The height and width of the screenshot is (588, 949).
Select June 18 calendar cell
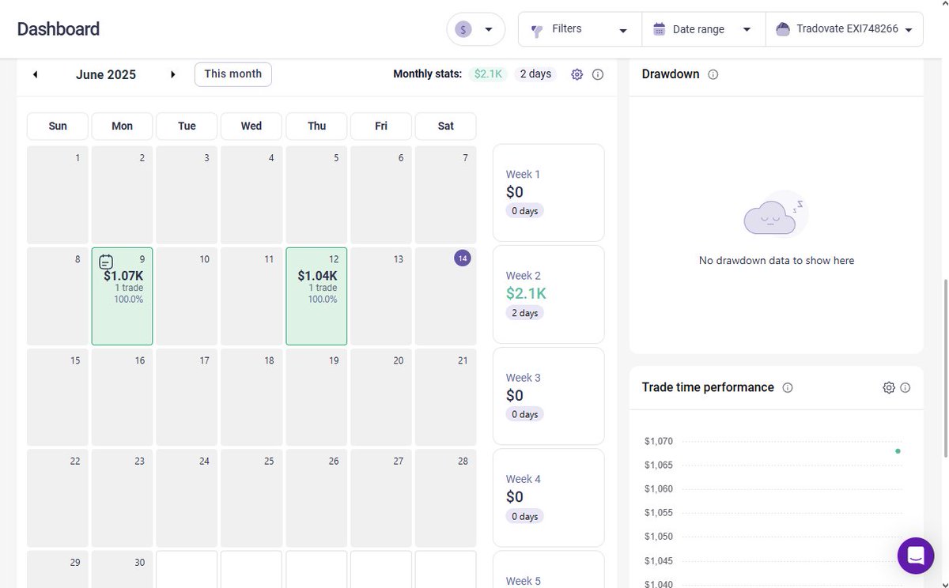coord(251,398)
